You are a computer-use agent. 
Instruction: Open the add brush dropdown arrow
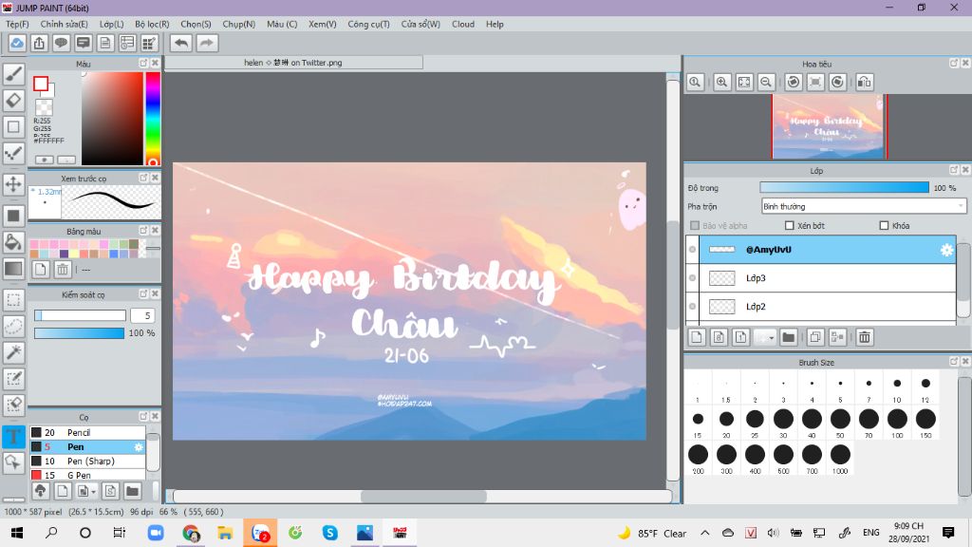tap(93, 492)
